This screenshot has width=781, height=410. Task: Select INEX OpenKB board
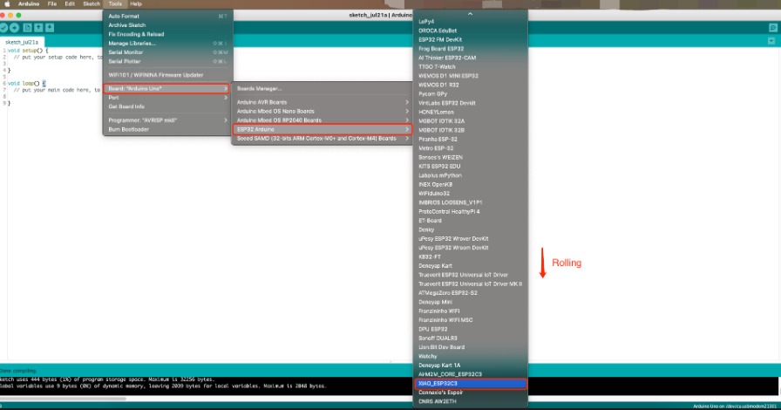click(470, 184)
